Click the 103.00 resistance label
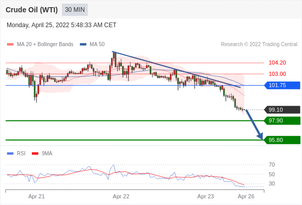Screen dimensions: 302x205 [x=277, y=74]
